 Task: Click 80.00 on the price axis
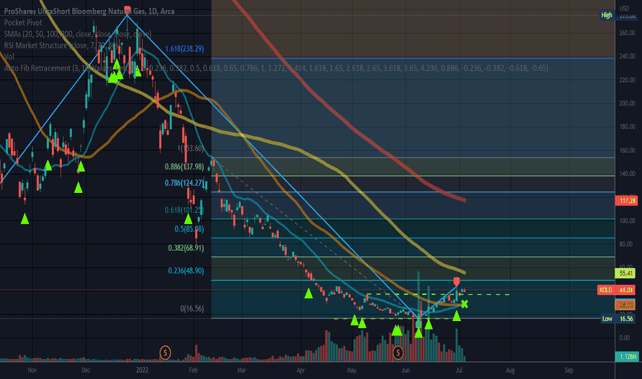point(628,244)
